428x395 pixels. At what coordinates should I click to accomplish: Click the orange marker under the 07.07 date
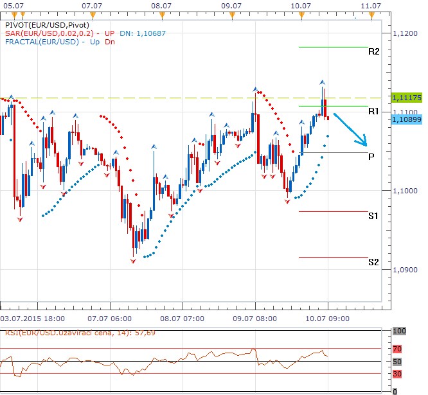[93, 16]
